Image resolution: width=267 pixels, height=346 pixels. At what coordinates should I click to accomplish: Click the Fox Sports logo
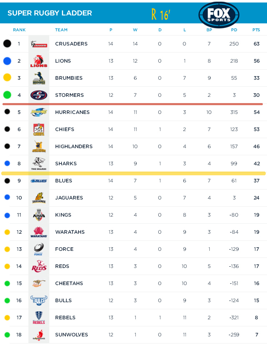tap(219, 14)
